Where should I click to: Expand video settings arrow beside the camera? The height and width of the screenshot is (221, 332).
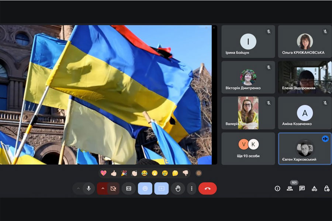pyautogui.click(x=103, y=188)
